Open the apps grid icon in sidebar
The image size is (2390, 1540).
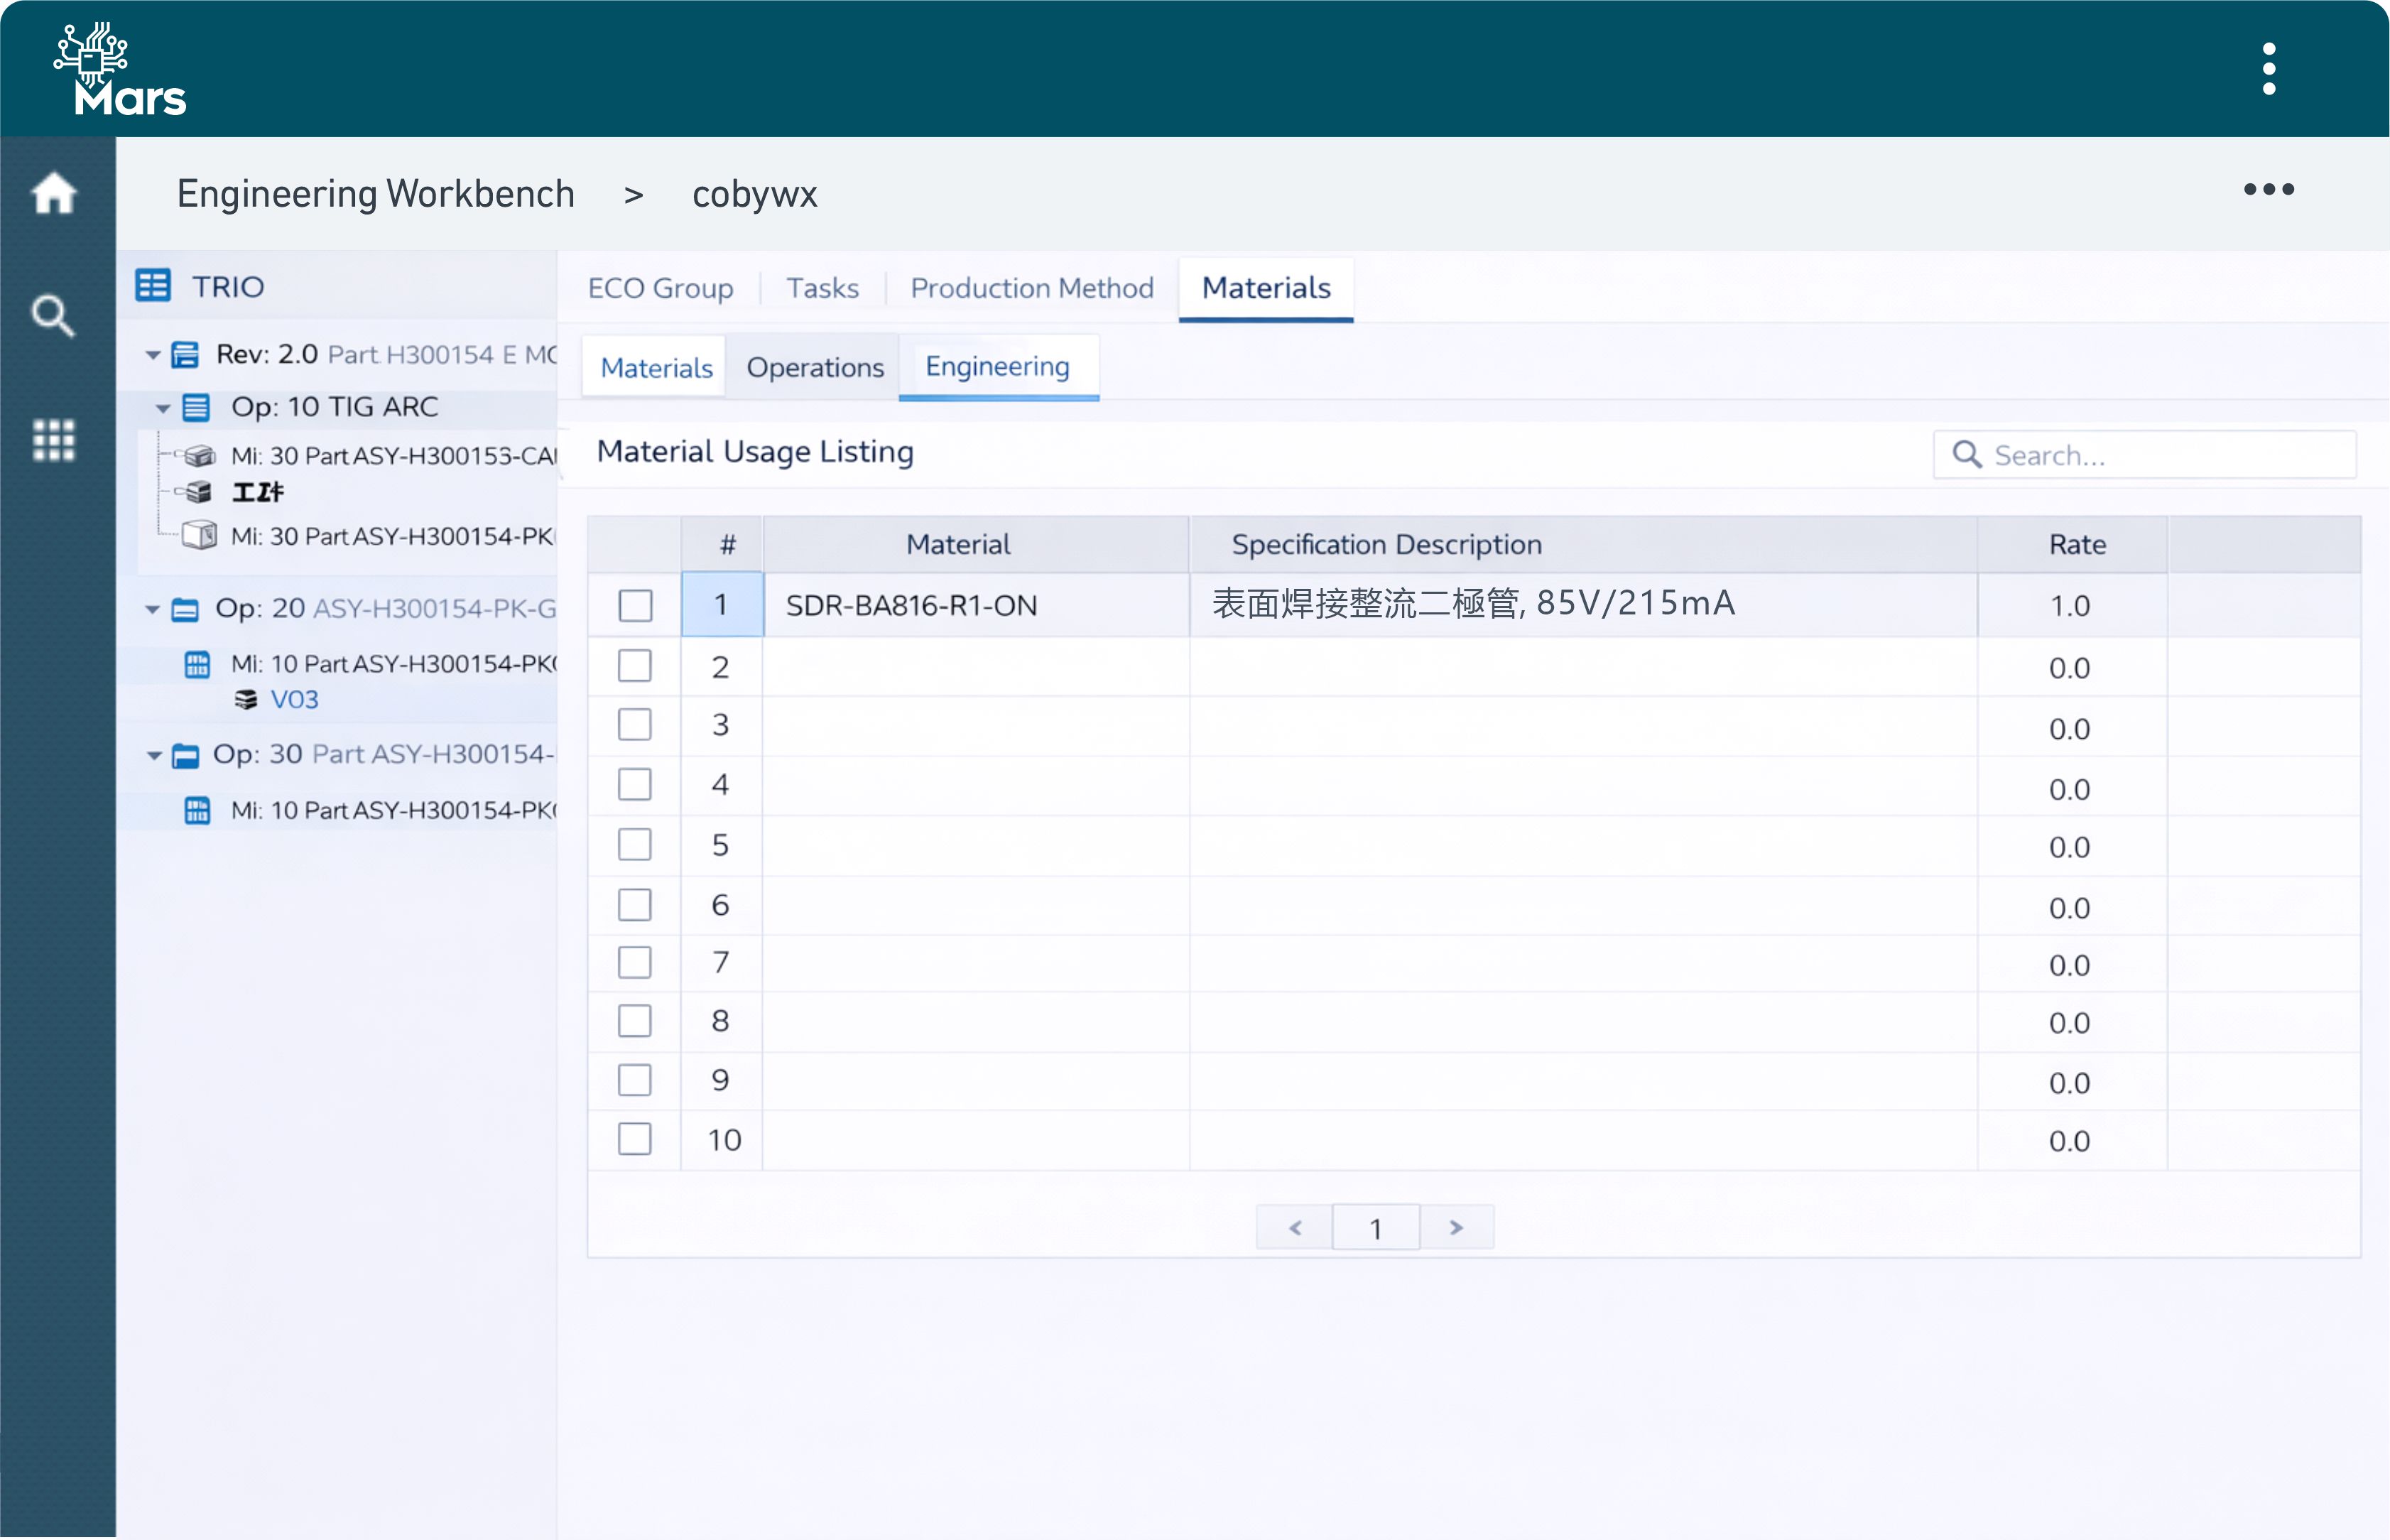click(x=54, y=440)
